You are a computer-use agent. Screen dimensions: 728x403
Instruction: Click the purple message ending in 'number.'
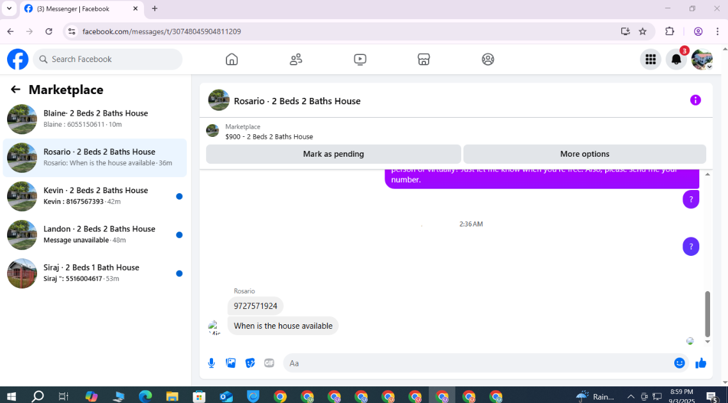pos(542,178)
